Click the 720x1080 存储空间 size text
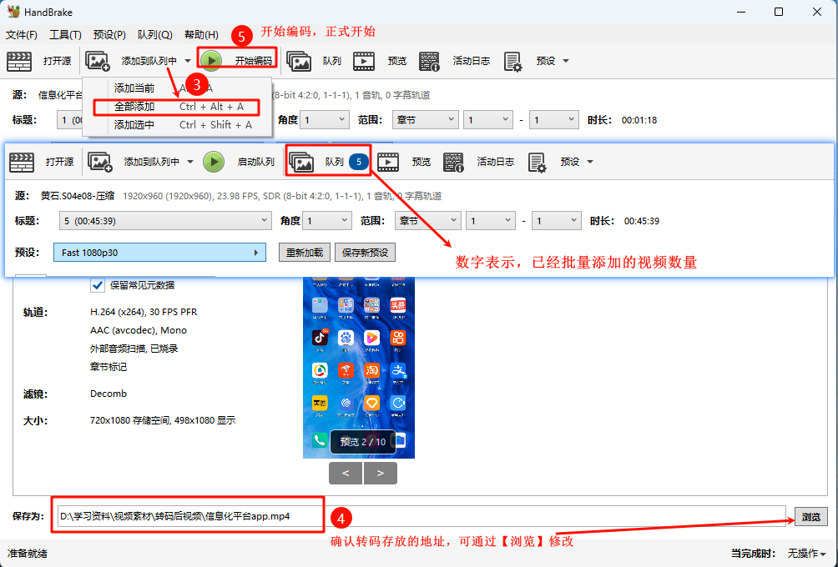Image resolution: width=838 pixels, height=567 pixels. [x=163, y=421]
